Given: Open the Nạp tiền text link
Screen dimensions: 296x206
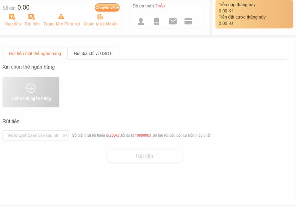Looking at the screenshot, I should click(13, 24).
